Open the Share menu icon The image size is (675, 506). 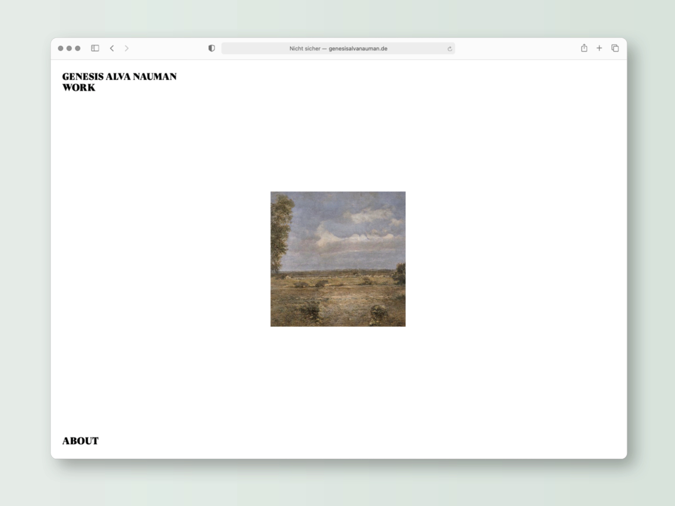584,48
